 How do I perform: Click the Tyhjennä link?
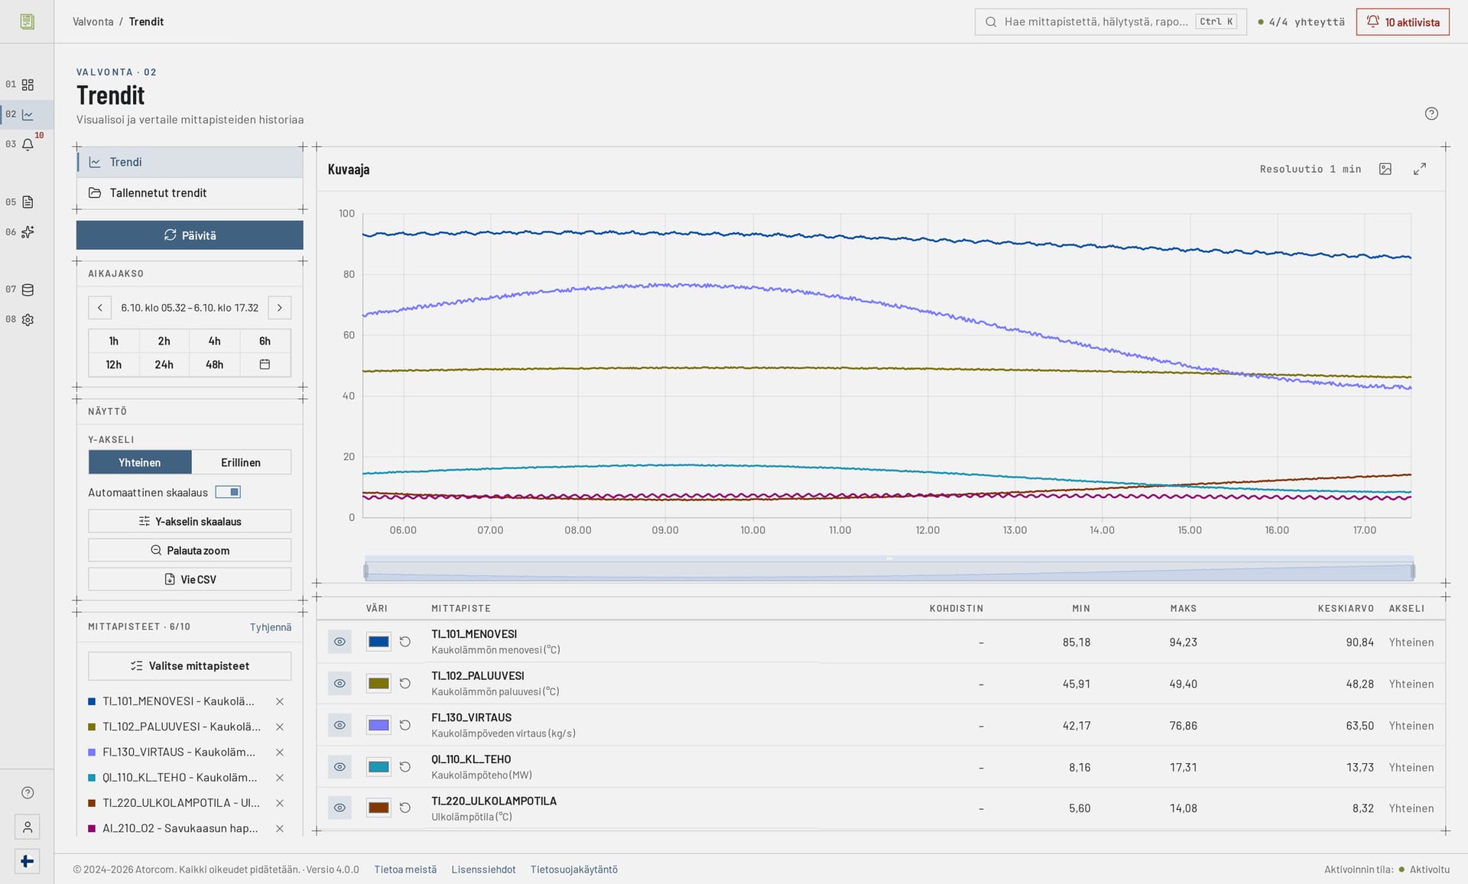271,627
